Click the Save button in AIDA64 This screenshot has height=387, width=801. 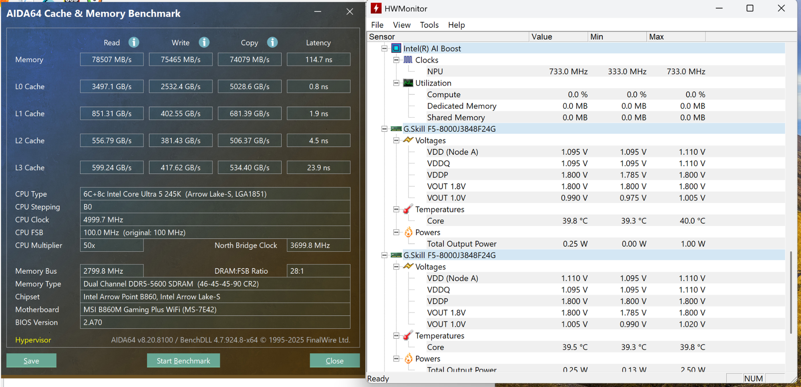pos(31,361)
